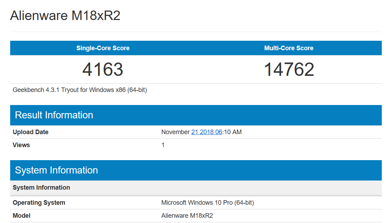Click the word November in upload date
This screenshot has width=386, height=223.
(x=175, y=132)
